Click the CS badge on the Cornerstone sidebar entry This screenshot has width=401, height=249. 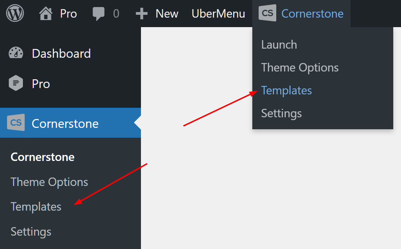[16, 123]
